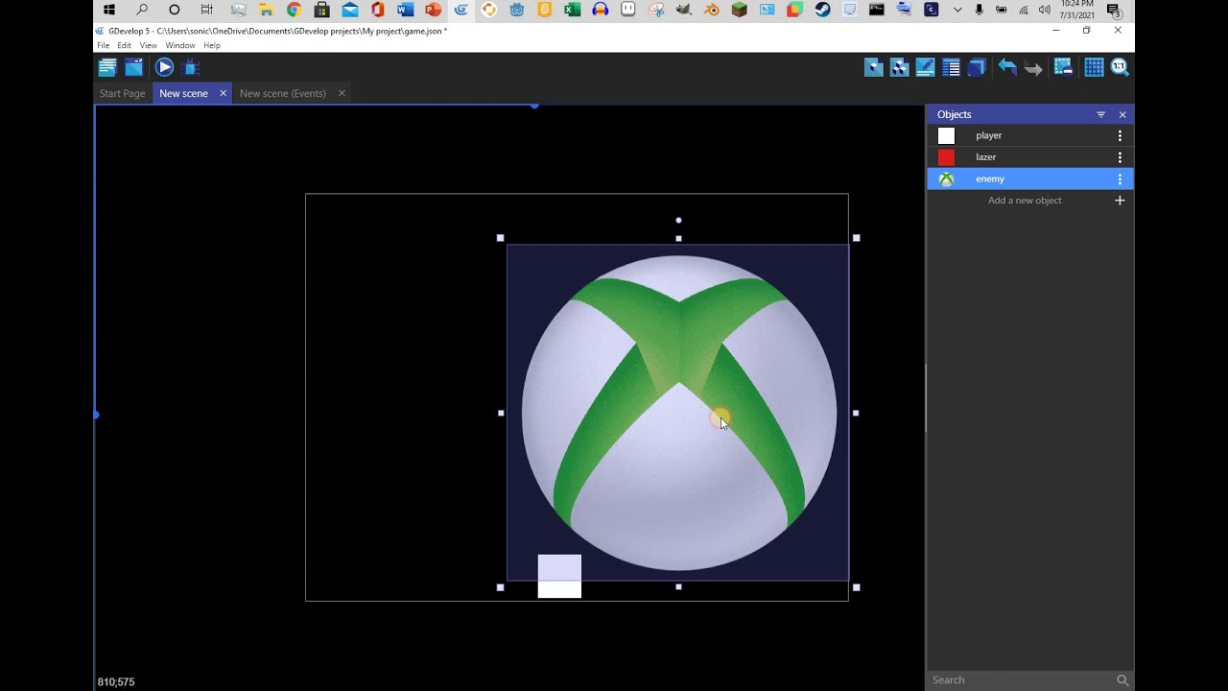Click the enemy Xbox logo thumbnail

coord(946,179)
